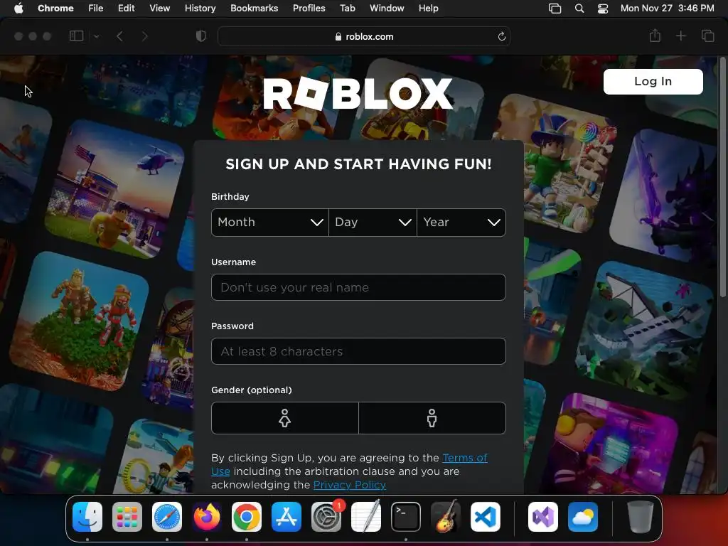Select the female gender option
The height and width of the screenshot is (546, 728).
point(285,418)
